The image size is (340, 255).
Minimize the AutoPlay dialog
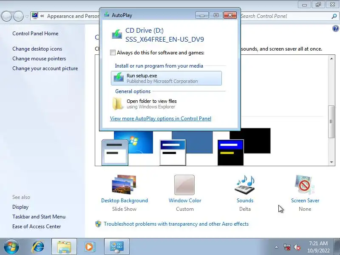pos(202,15)
